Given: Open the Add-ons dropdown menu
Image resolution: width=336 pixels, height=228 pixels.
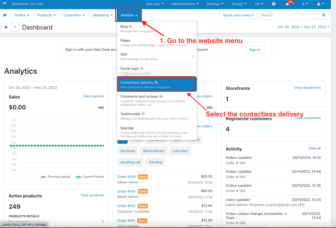Looking at the screenshot, I should coord(154,4).
